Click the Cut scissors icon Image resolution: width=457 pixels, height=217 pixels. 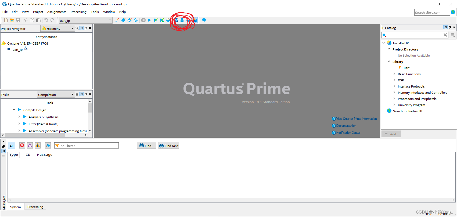click(x=26, y=20)
